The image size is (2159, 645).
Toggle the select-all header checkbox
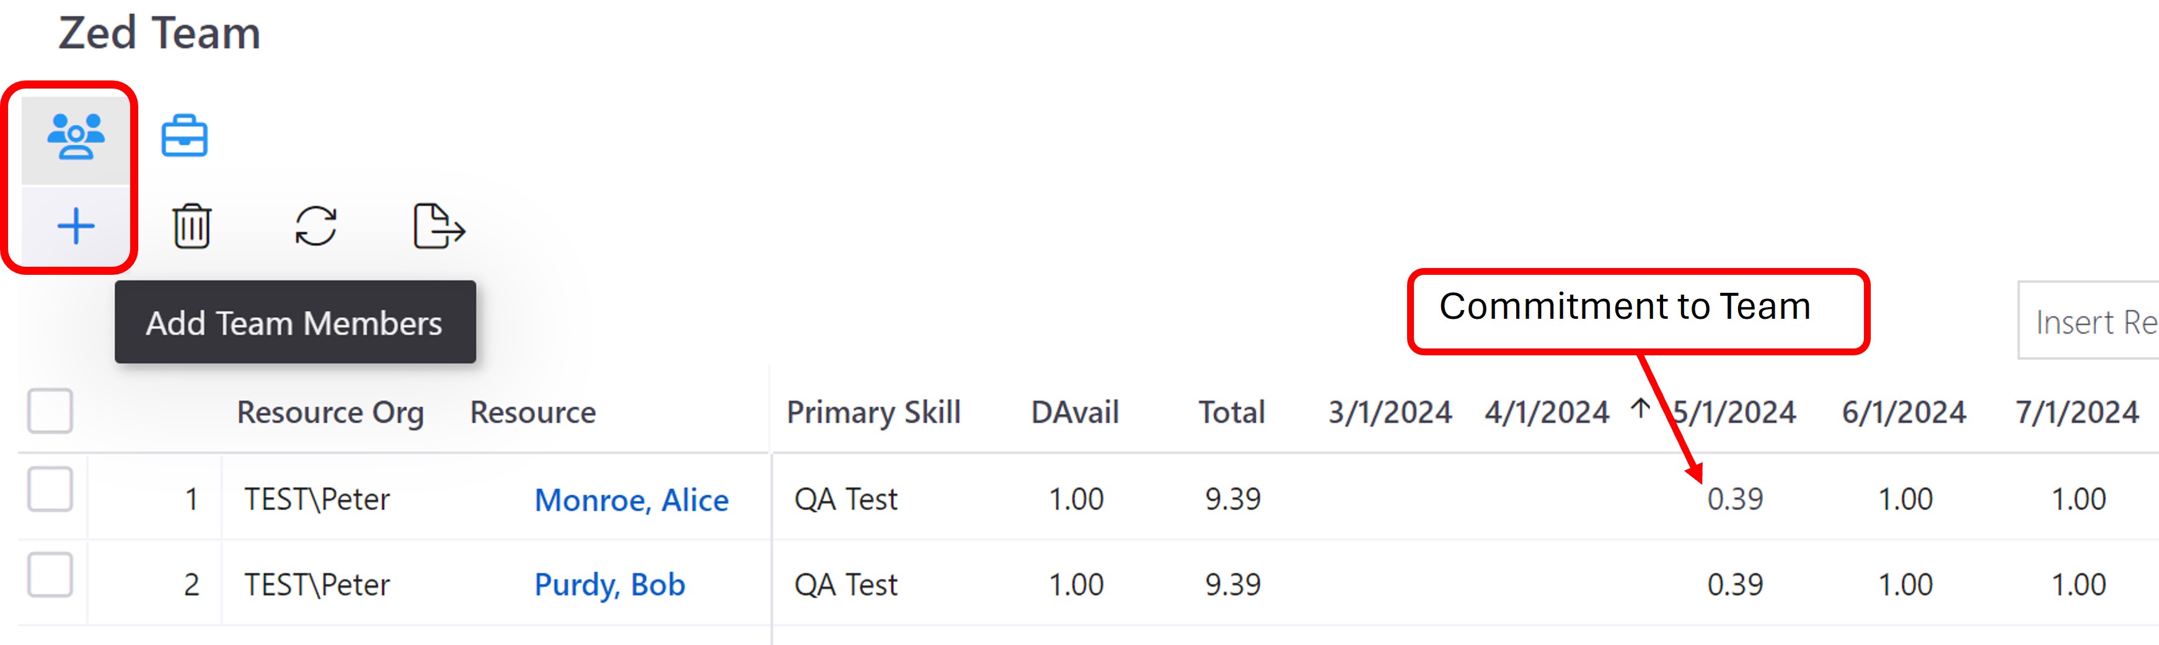[50, 411]
